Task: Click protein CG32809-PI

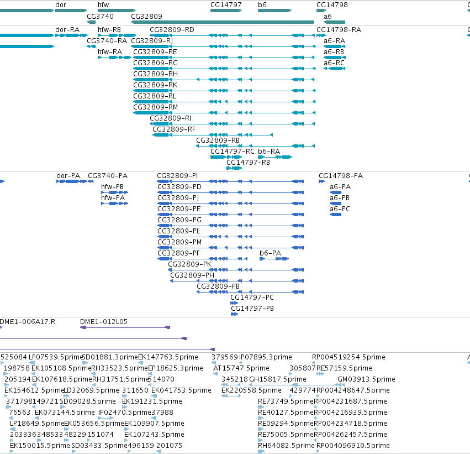Action: tap(177, 176)
